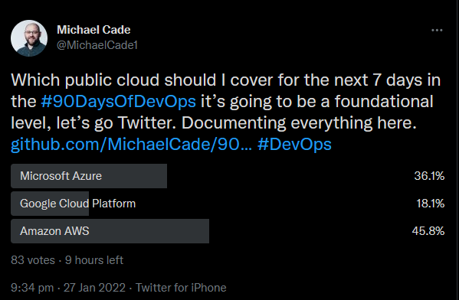Click the 9 hours left text
This screenshot has width=459, height=300.
(94, 260)
